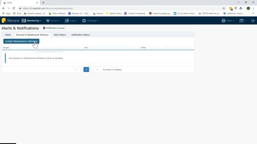This screenshot has height=144, width=257.
Task: Click the recycle-style extension icon
Action: pyautogui.click(x=241, y=8)
